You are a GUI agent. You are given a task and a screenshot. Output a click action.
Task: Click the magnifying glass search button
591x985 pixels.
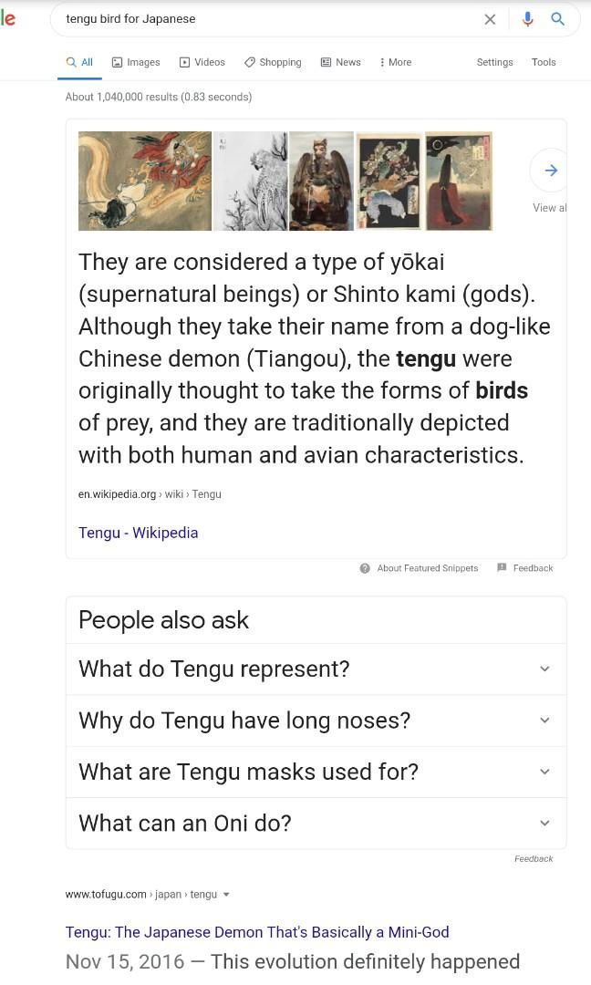click(557, 19)
